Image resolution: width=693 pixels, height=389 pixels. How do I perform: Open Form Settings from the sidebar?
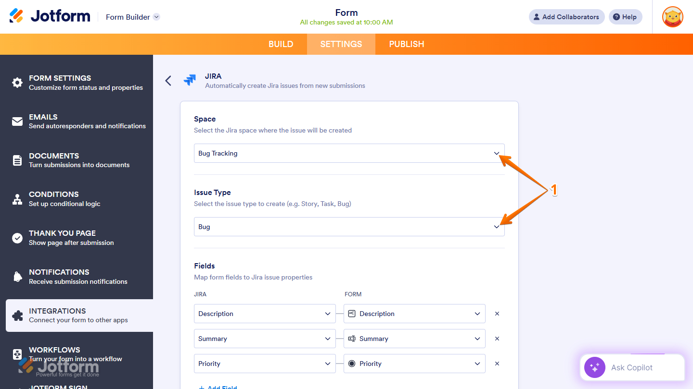coord(17,82)
